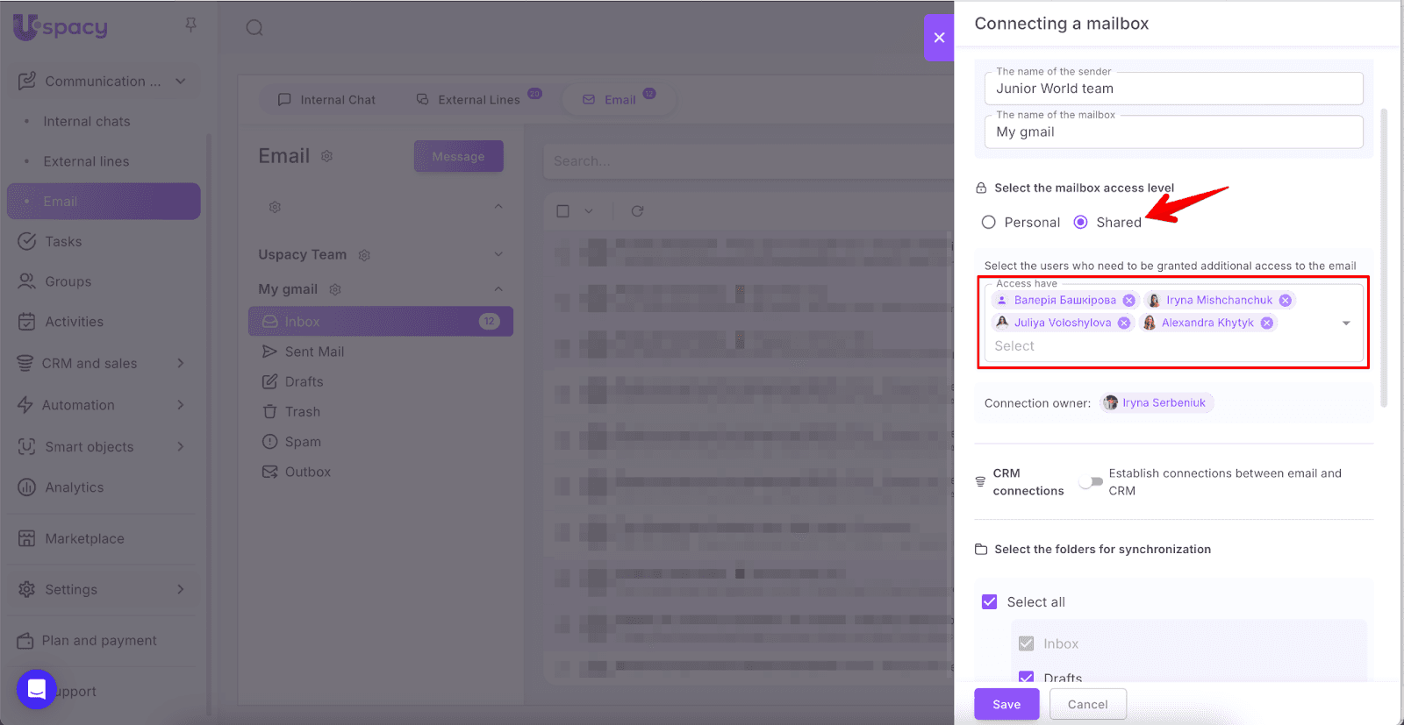The image size is (1404, 725).
Task: Switch to the Internal Chat tab
Action: coord(326,100)
